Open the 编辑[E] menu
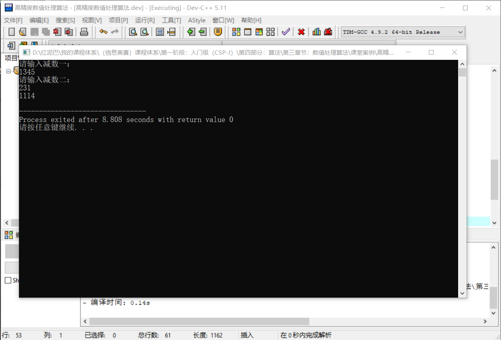501x340 pixels. point(39,20)
